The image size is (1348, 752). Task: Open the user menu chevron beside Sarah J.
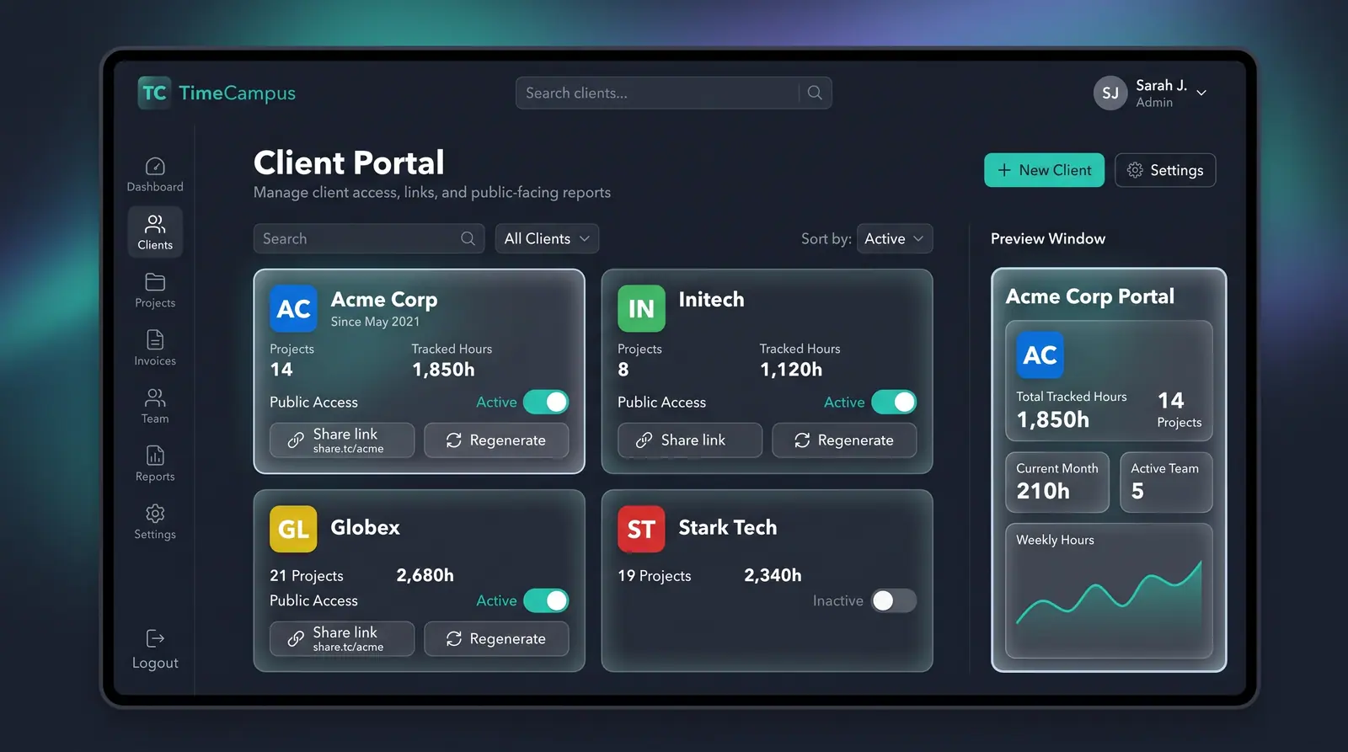[1201, 93]
